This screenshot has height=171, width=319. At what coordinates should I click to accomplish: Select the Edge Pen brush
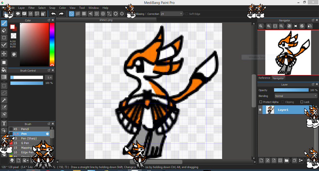(29, 152)
